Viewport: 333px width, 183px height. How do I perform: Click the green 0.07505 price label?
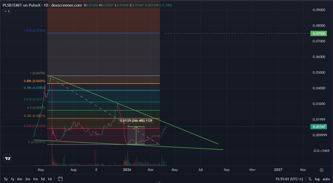coord(317,33)
